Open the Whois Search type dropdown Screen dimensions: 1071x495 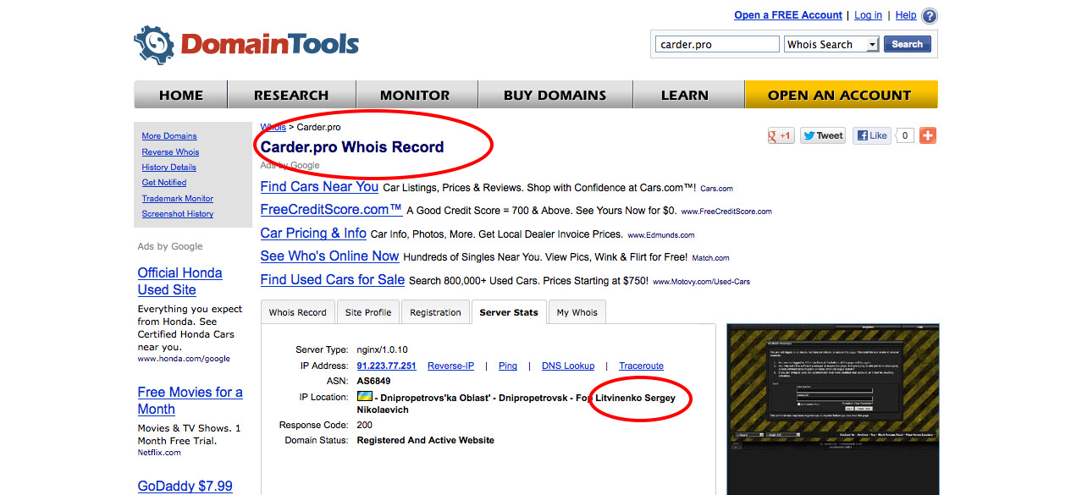click(831, 45)
